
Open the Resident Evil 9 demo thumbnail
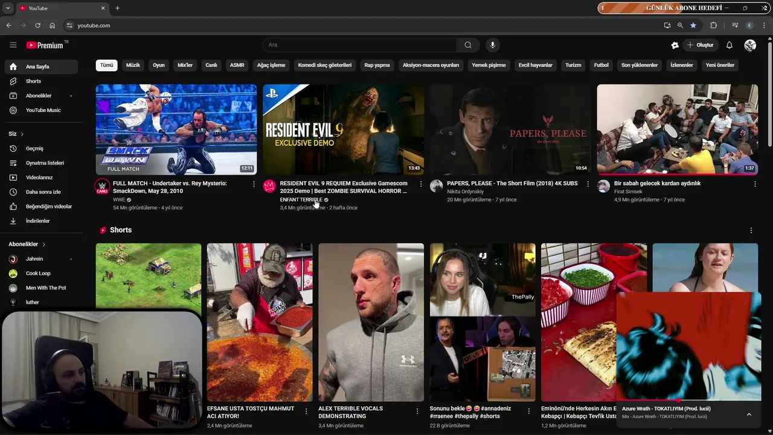point(343,129)
